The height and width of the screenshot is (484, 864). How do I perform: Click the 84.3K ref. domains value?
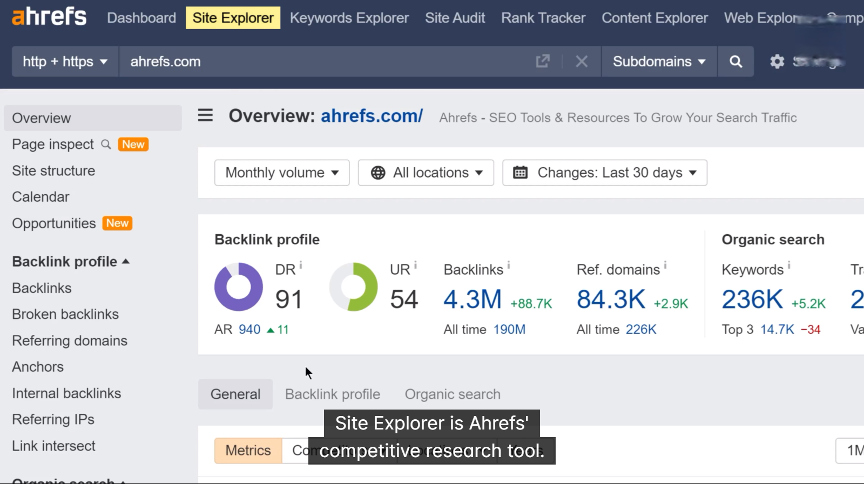611,299
